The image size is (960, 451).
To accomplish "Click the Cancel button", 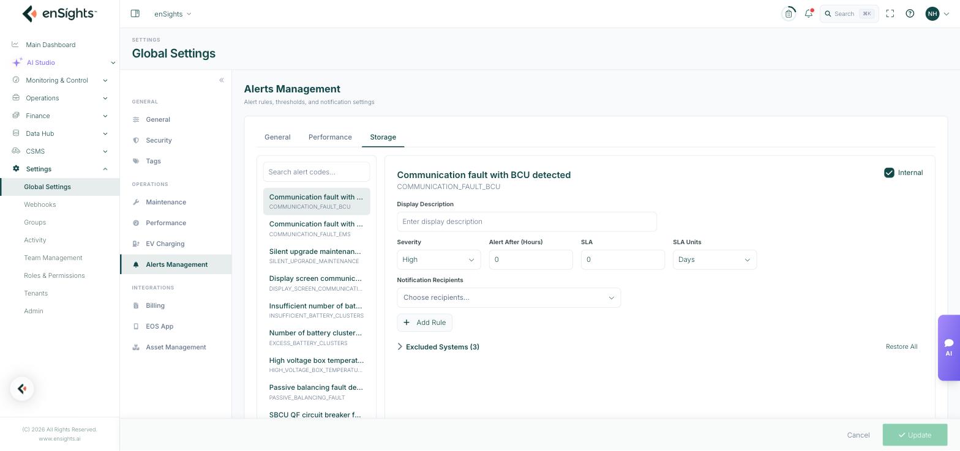I will (858, 435).
